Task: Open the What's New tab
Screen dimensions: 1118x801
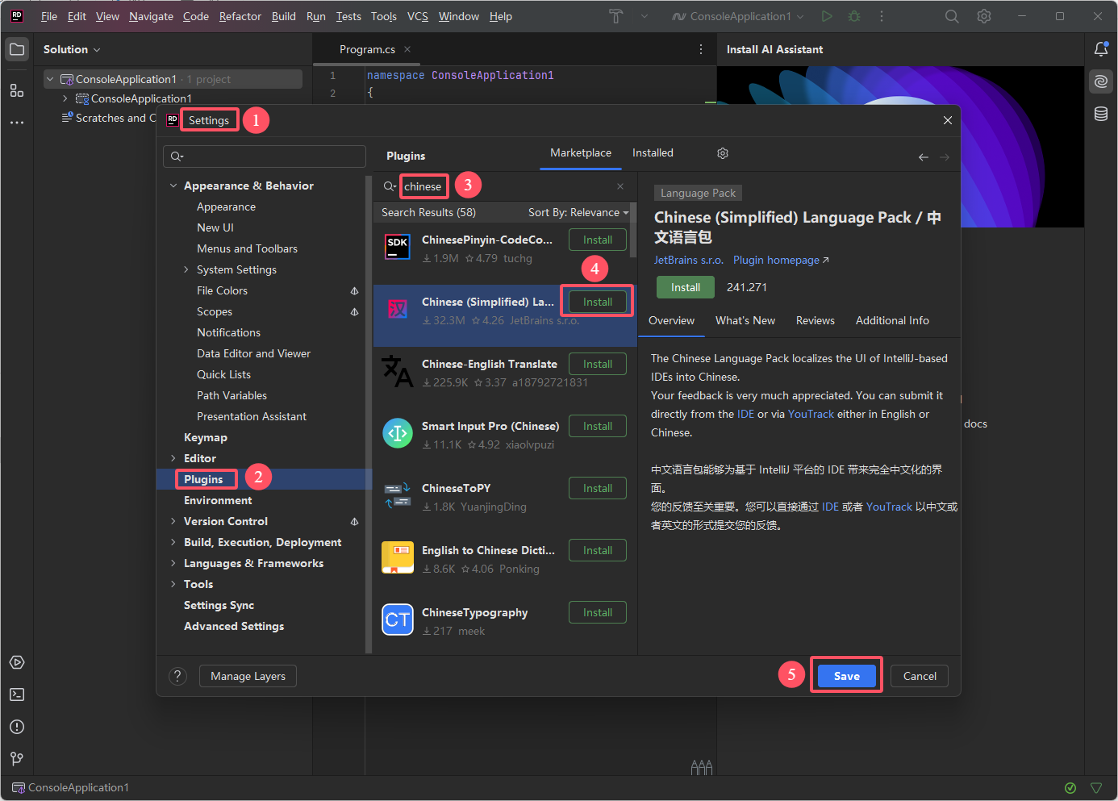Action: pos(745,321)
